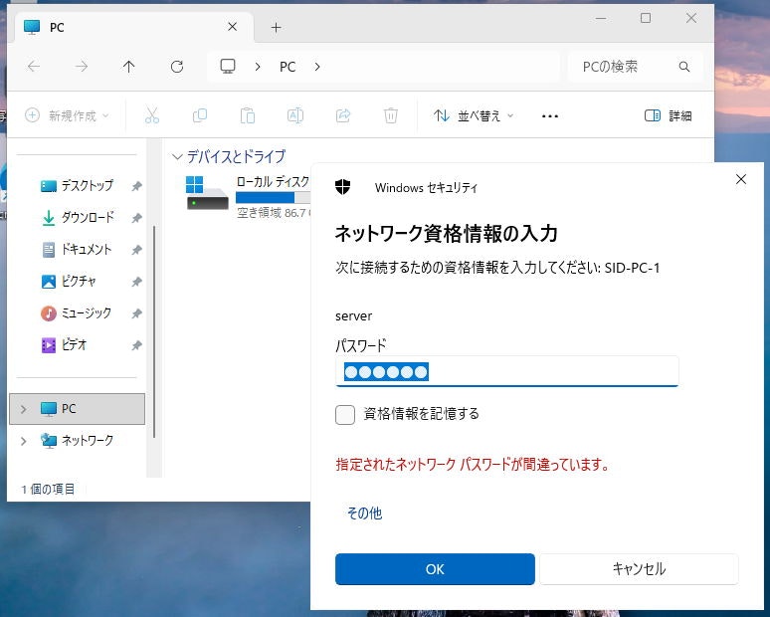Click the pin icon next to ビデオ
This screenshot has height=617, width=770.
point(137,345)
